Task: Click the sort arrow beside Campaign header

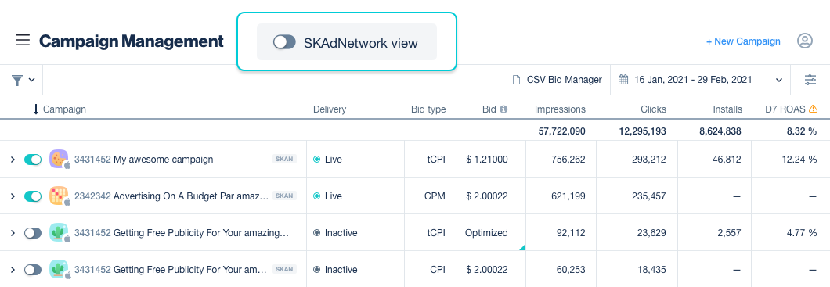Action: pos(36,109)
